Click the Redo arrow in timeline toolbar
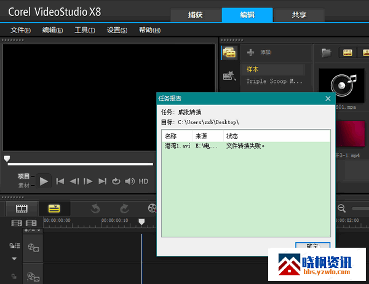This screenshot has width=369, height=284. coord(124,209)
